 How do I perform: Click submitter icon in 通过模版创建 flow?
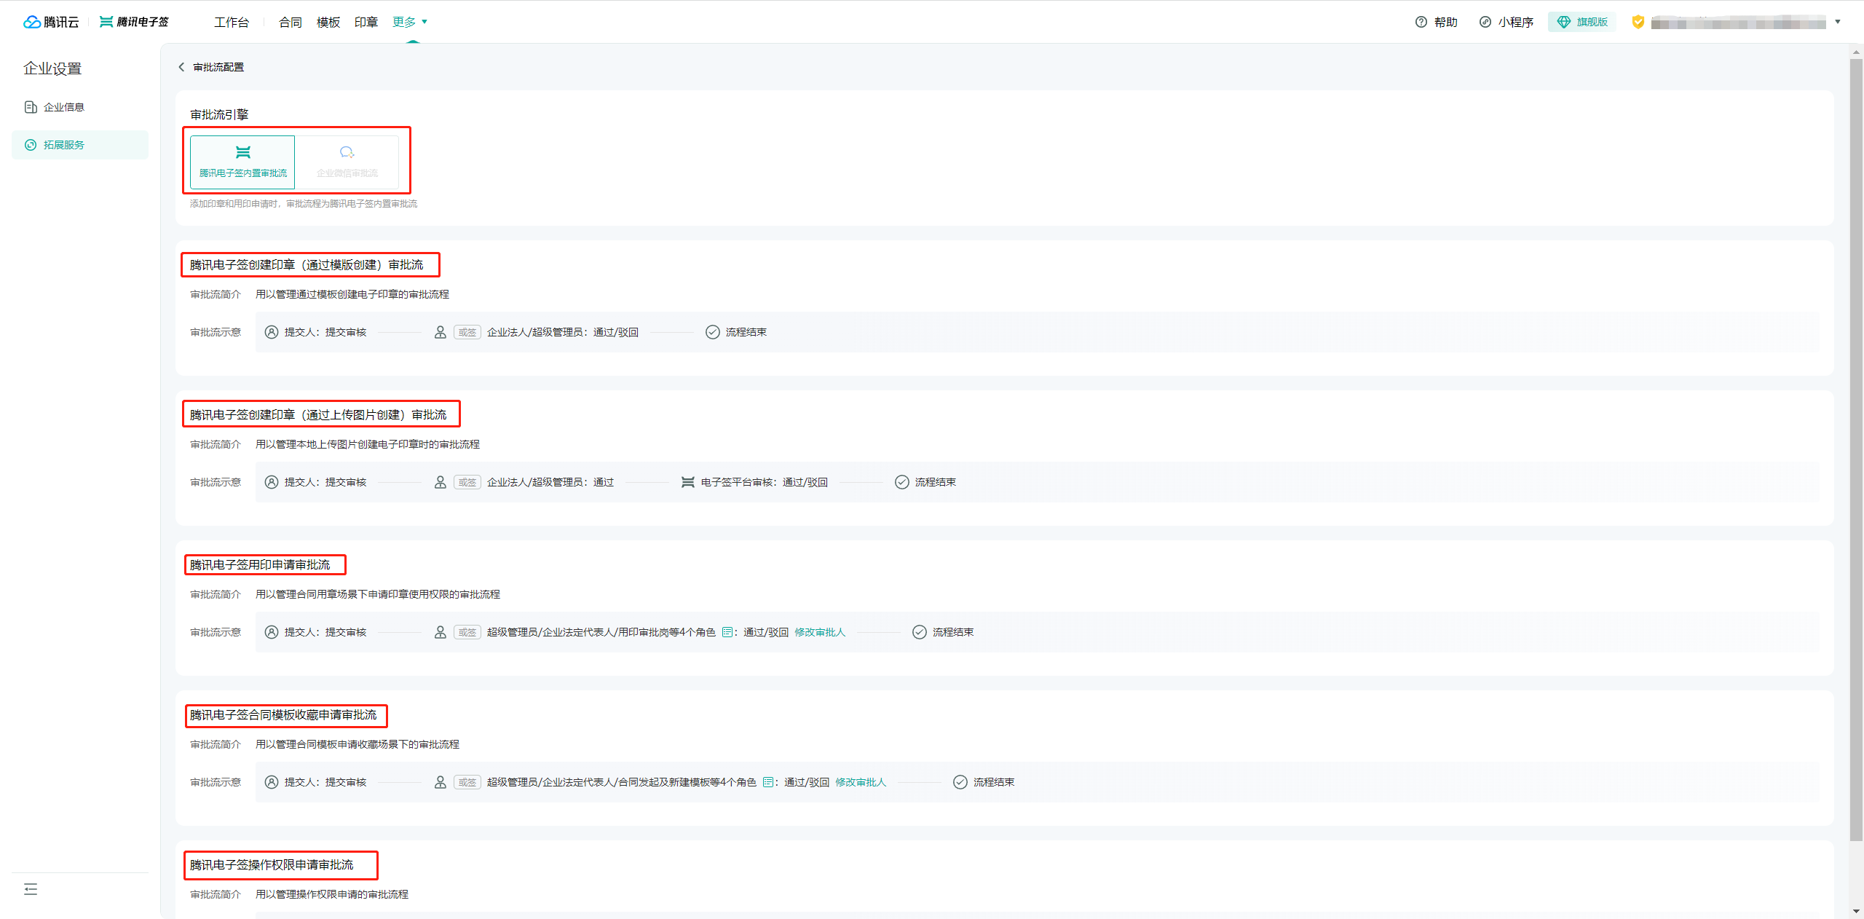[272, 332]
